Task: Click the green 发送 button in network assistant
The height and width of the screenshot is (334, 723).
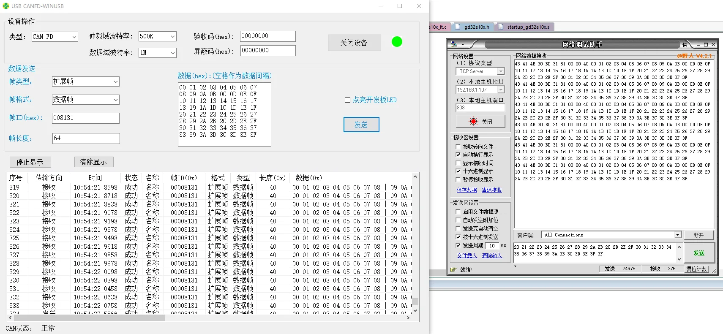Action: pyautogui.click(x=699, y=253)
